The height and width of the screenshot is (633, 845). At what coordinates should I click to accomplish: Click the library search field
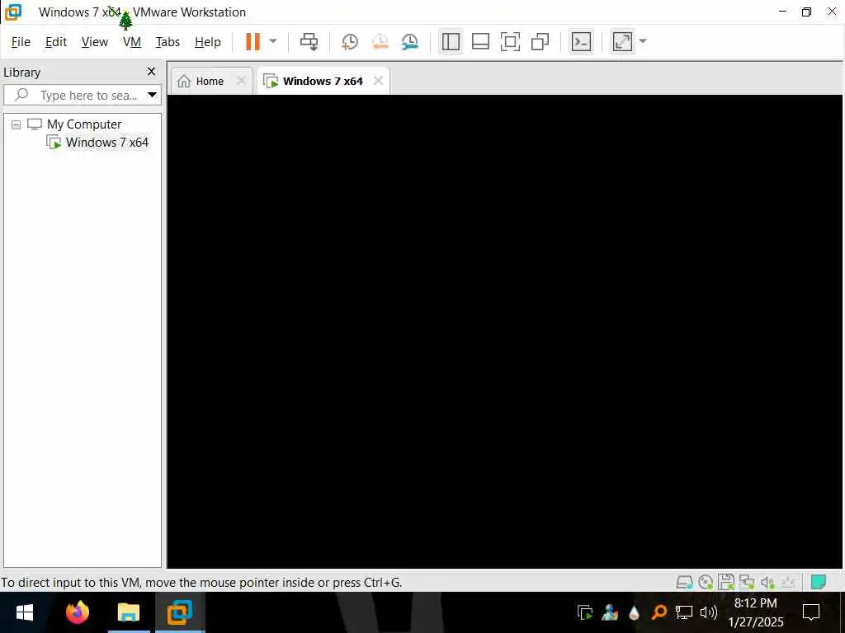coord(83,96)
